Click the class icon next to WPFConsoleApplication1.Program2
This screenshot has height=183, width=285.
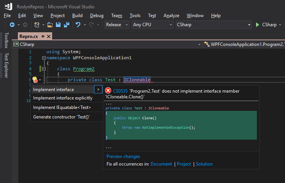(x=207, y=44)
